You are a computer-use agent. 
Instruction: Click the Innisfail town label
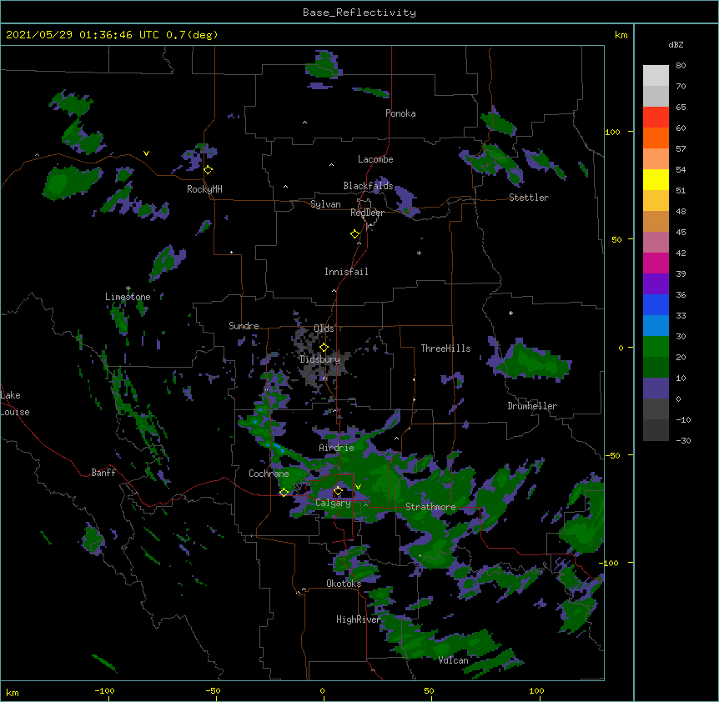pos(346,272)
